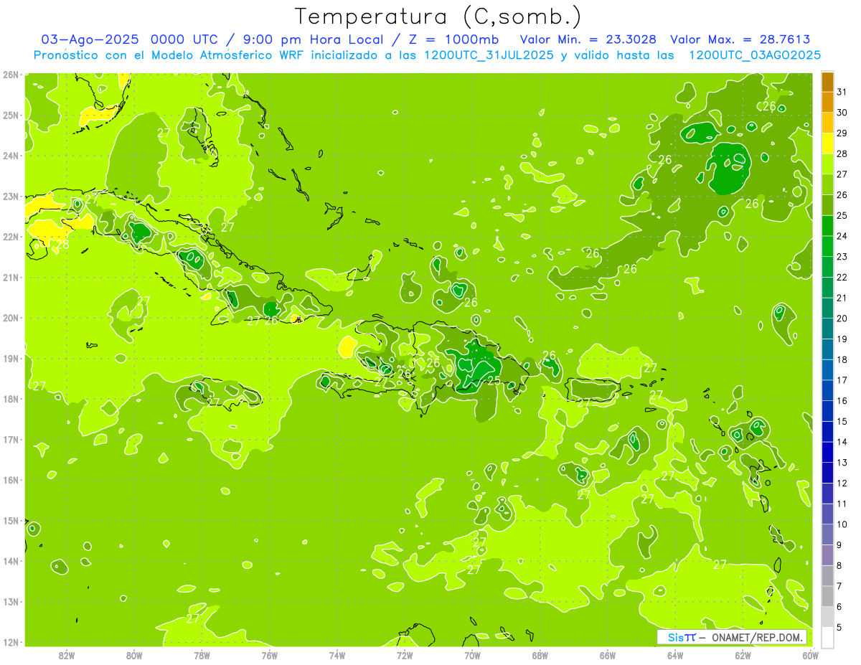Click the 82W longitude axis label
The width and height of the screenshot is (861, 665).
[x=67, y=656]
